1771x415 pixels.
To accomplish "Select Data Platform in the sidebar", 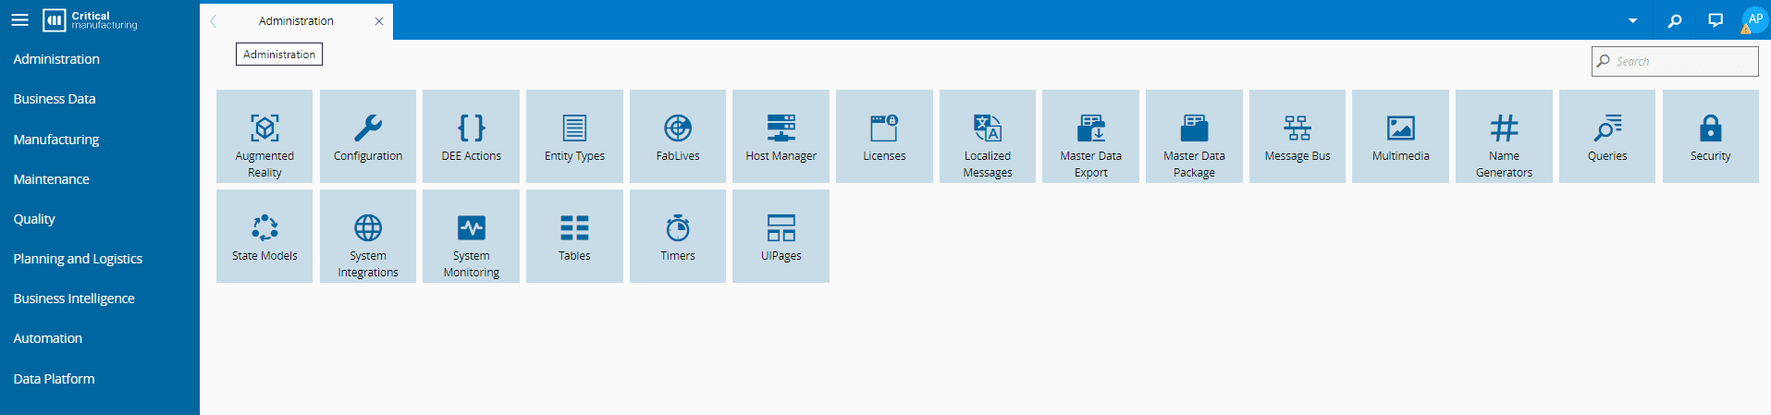I will (54, 379).
